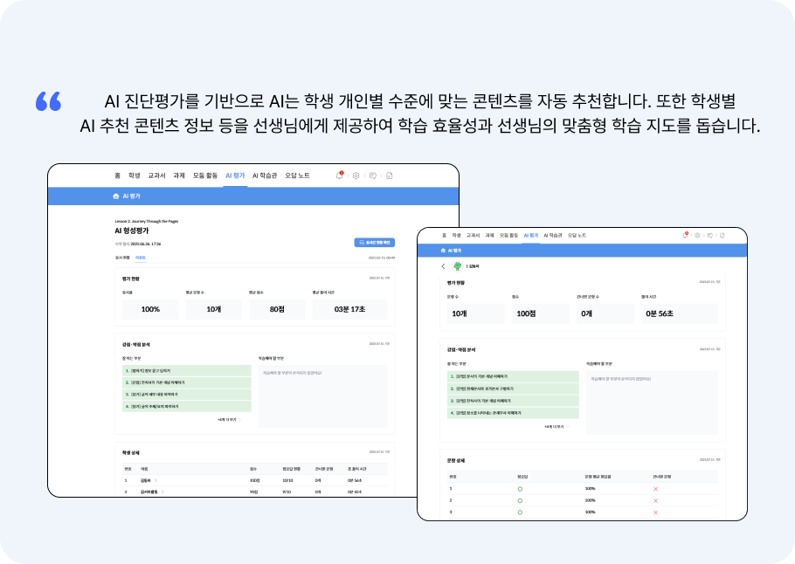Expand '+4개 더 보기' in student detail window

click(x=556, y=427)
